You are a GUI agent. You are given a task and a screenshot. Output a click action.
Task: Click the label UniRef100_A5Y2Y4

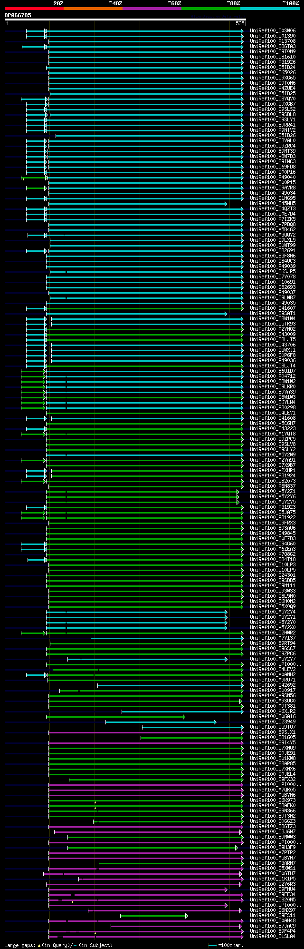[x=273, y=612]
